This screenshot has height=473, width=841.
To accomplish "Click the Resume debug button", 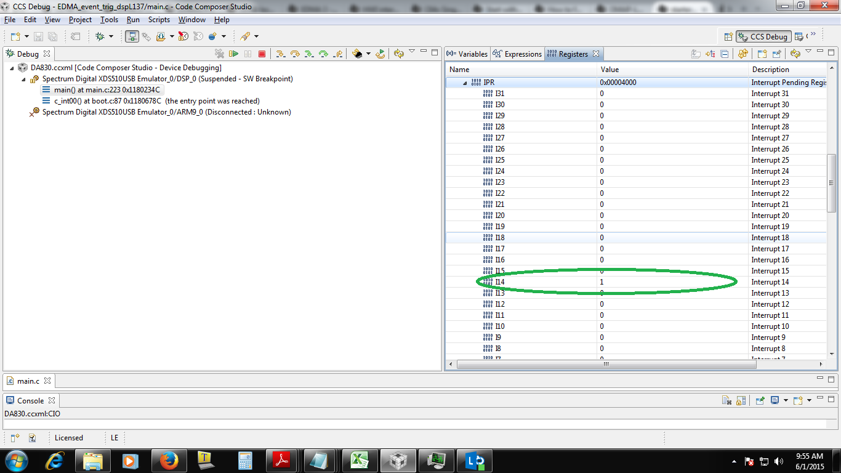I will [x=233, y=54].
